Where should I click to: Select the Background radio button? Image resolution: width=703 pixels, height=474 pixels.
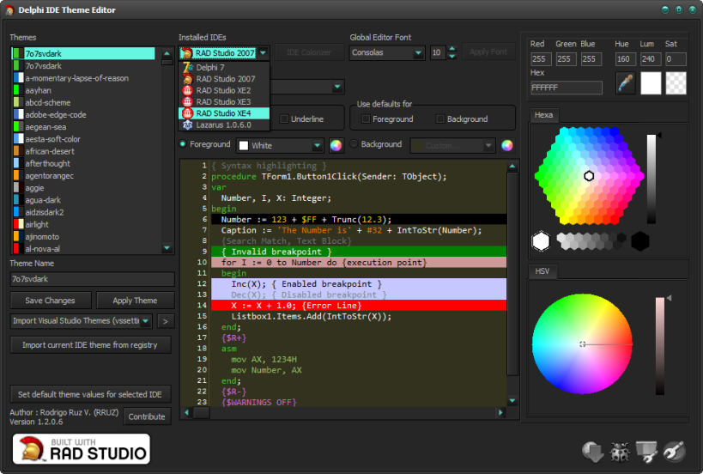click(354, 144)
